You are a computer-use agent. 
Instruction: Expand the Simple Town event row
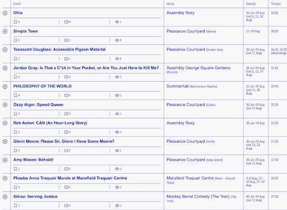click(x=5, y=31)
